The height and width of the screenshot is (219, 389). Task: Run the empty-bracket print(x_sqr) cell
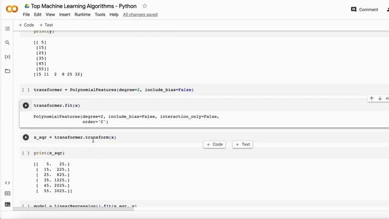26,153
